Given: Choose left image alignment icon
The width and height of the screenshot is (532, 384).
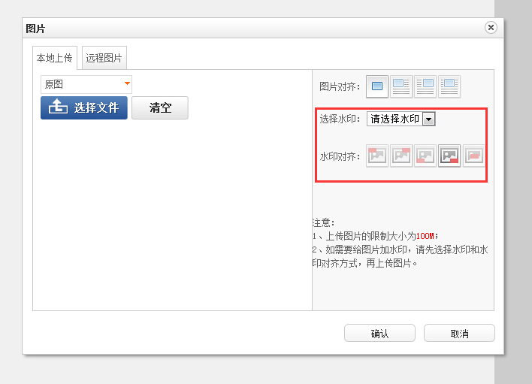Looking at the screenshot, I should click(401, 86).
